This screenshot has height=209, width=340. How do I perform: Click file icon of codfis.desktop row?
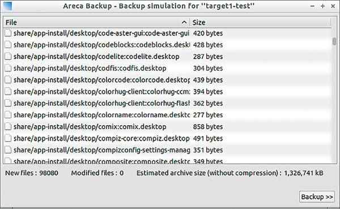pos(8,69)
